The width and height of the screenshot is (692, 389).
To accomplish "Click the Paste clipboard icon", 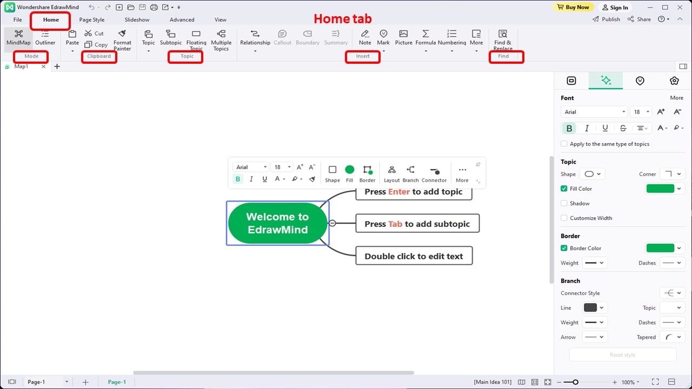I will [x=72, y=34].
